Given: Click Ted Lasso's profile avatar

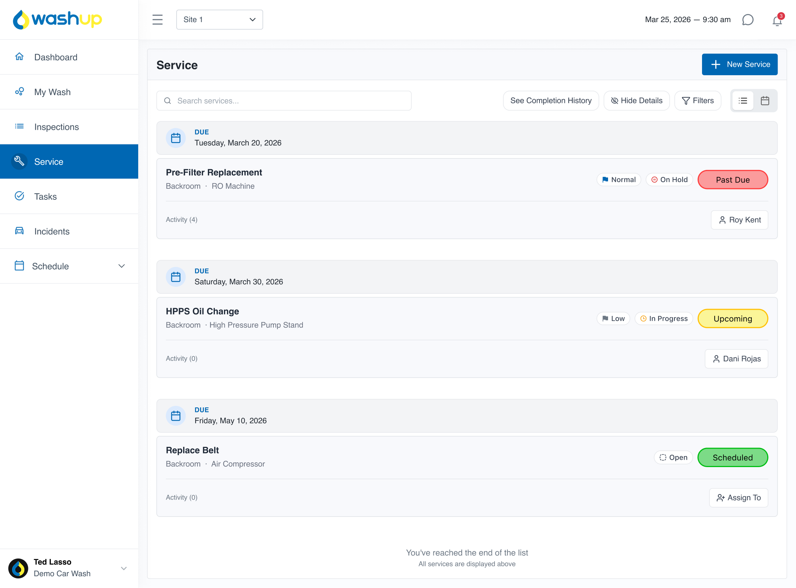Looking at the screenshot, I should (18, 568).
